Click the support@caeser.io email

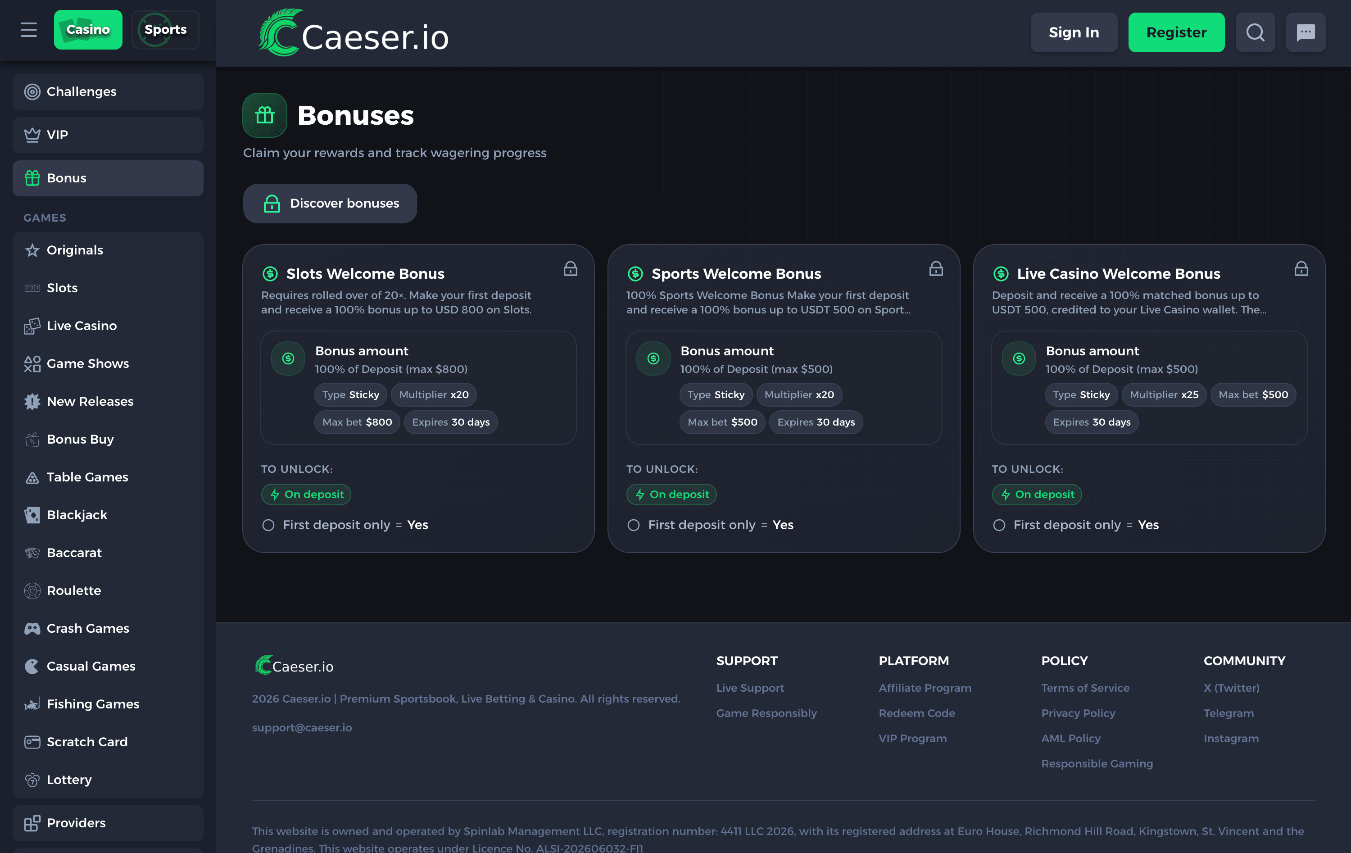302,728
